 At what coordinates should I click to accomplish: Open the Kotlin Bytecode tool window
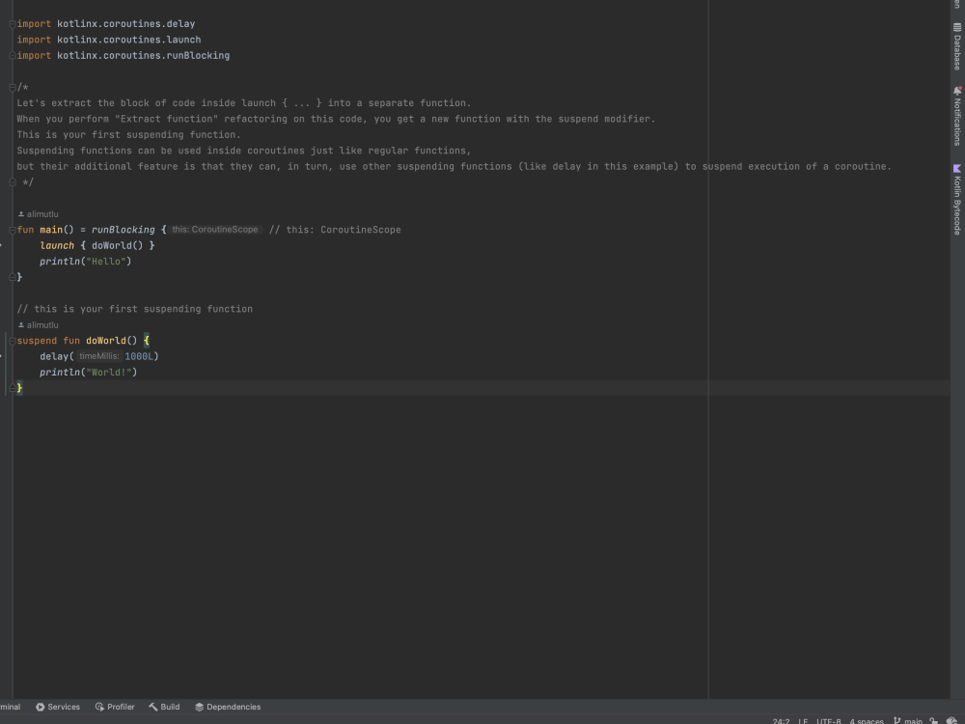pyautogui.click(x=957, y=200)
